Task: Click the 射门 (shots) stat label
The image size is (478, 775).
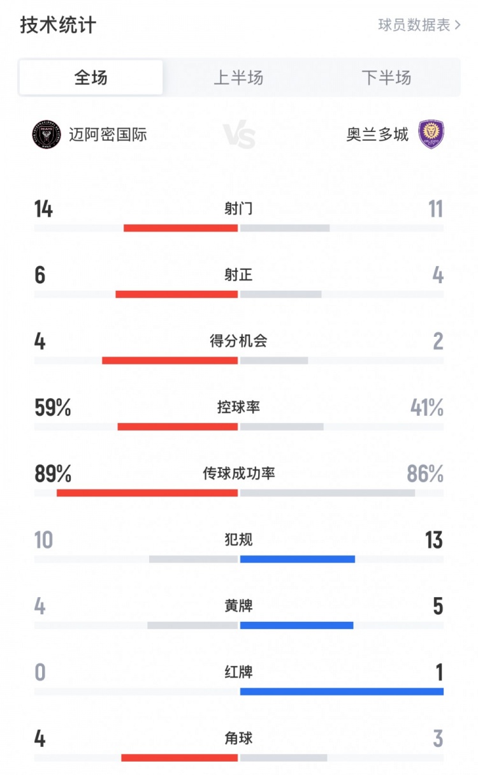Action: pyautogui.click(x=239, y=207)
